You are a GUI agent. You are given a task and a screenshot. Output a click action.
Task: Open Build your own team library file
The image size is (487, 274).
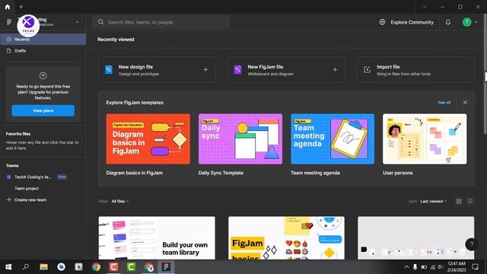pos(157,238)
